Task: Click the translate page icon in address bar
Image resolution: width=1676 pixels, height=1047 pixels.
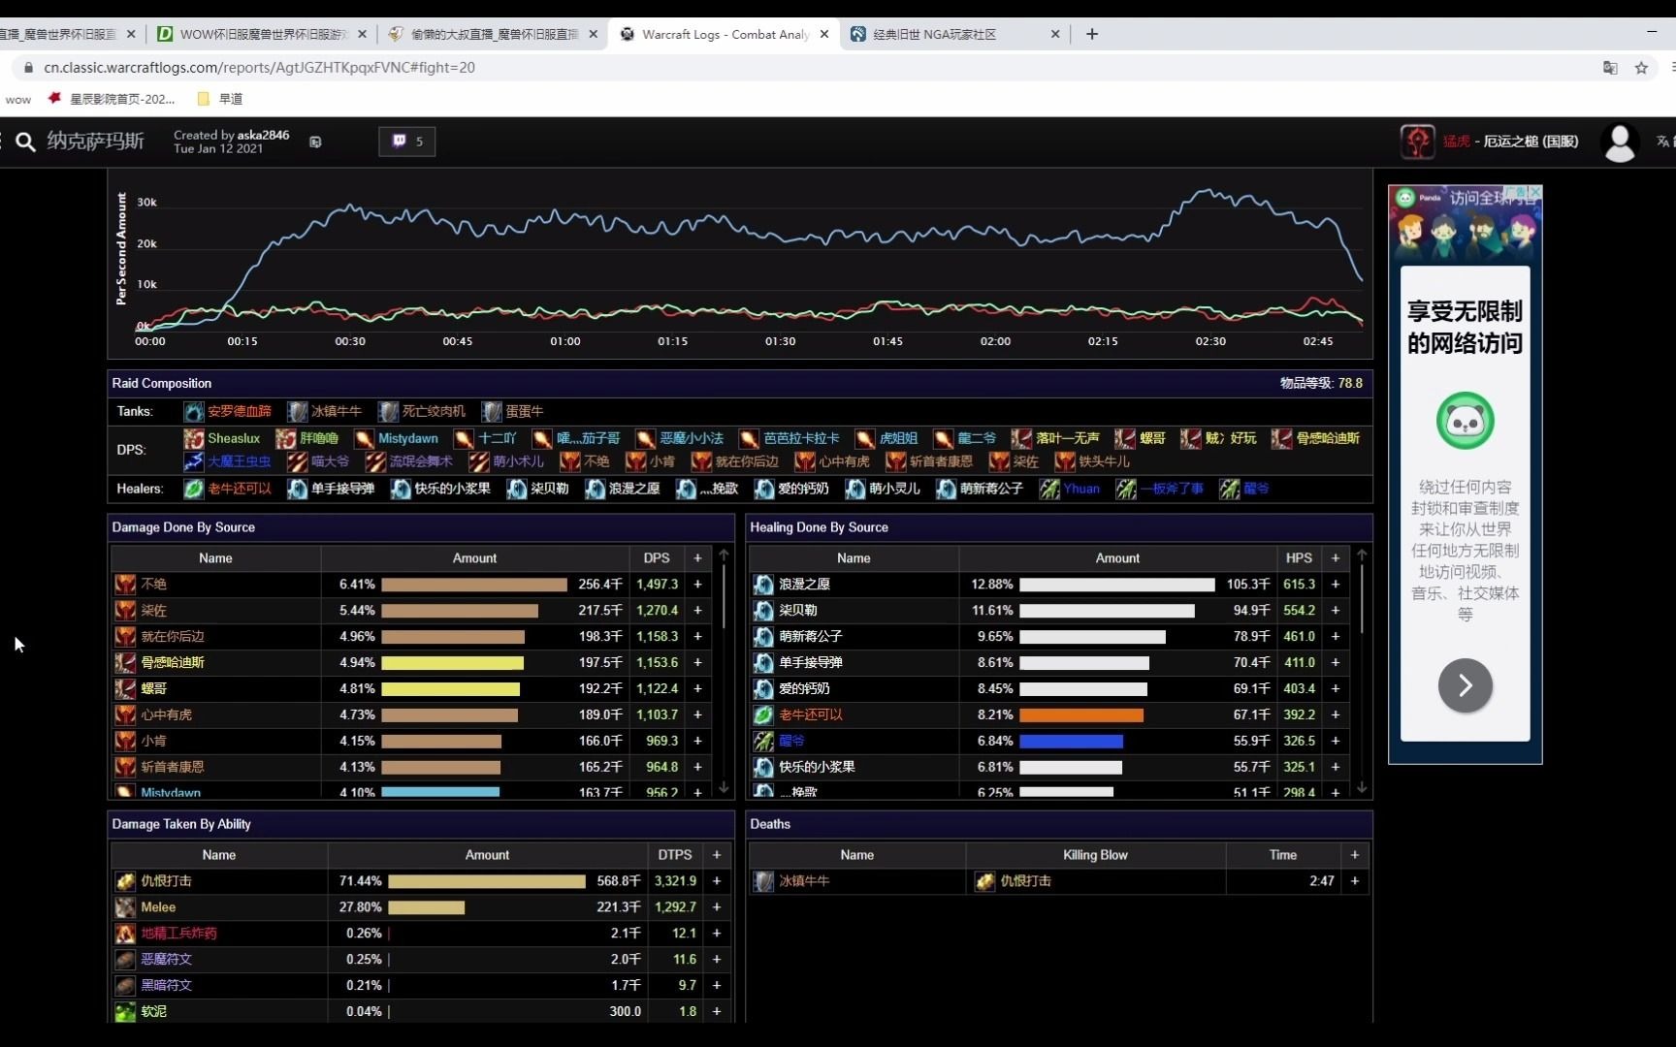Action: coord(1610,68)
